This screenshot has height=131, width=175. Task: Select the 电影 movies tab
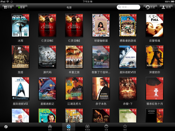point(69,127)
